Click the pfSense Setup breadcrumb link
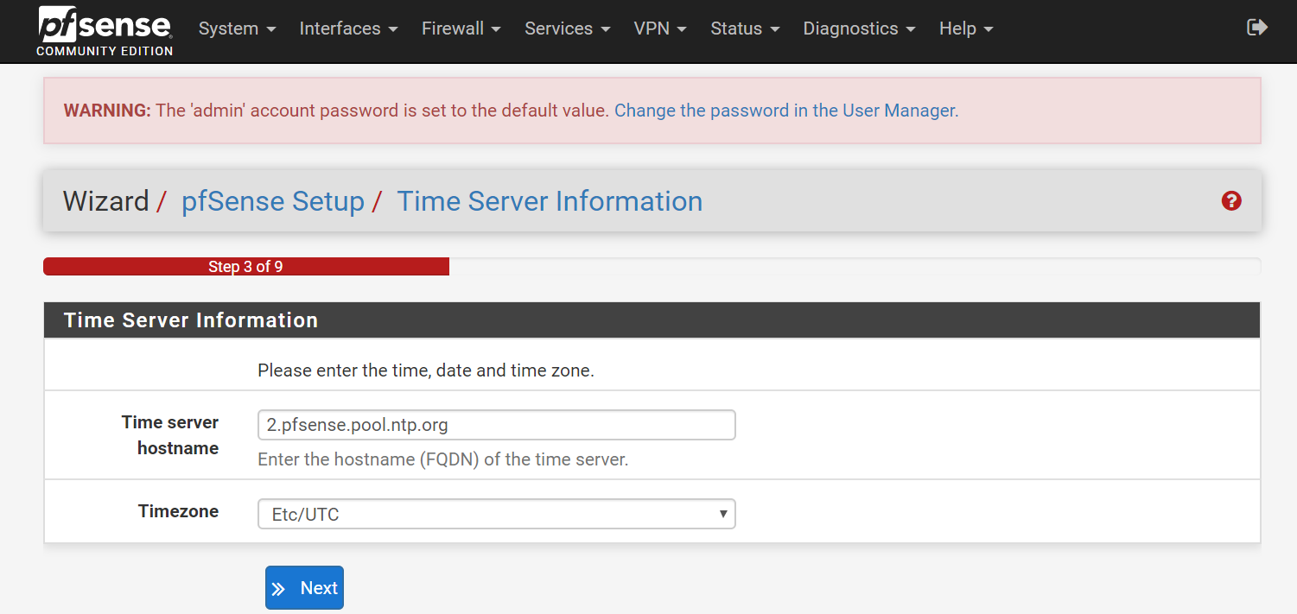Image resolution: width=1297 pixels, height=614 pixels. coord(273,201)
